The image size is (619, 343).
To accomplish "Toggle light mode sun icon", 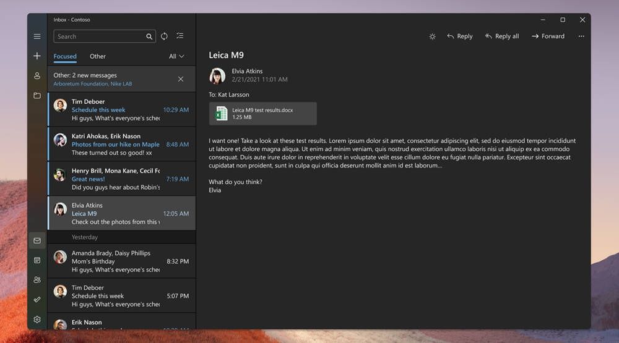I will pyautogui.click(x=432, y=36).
